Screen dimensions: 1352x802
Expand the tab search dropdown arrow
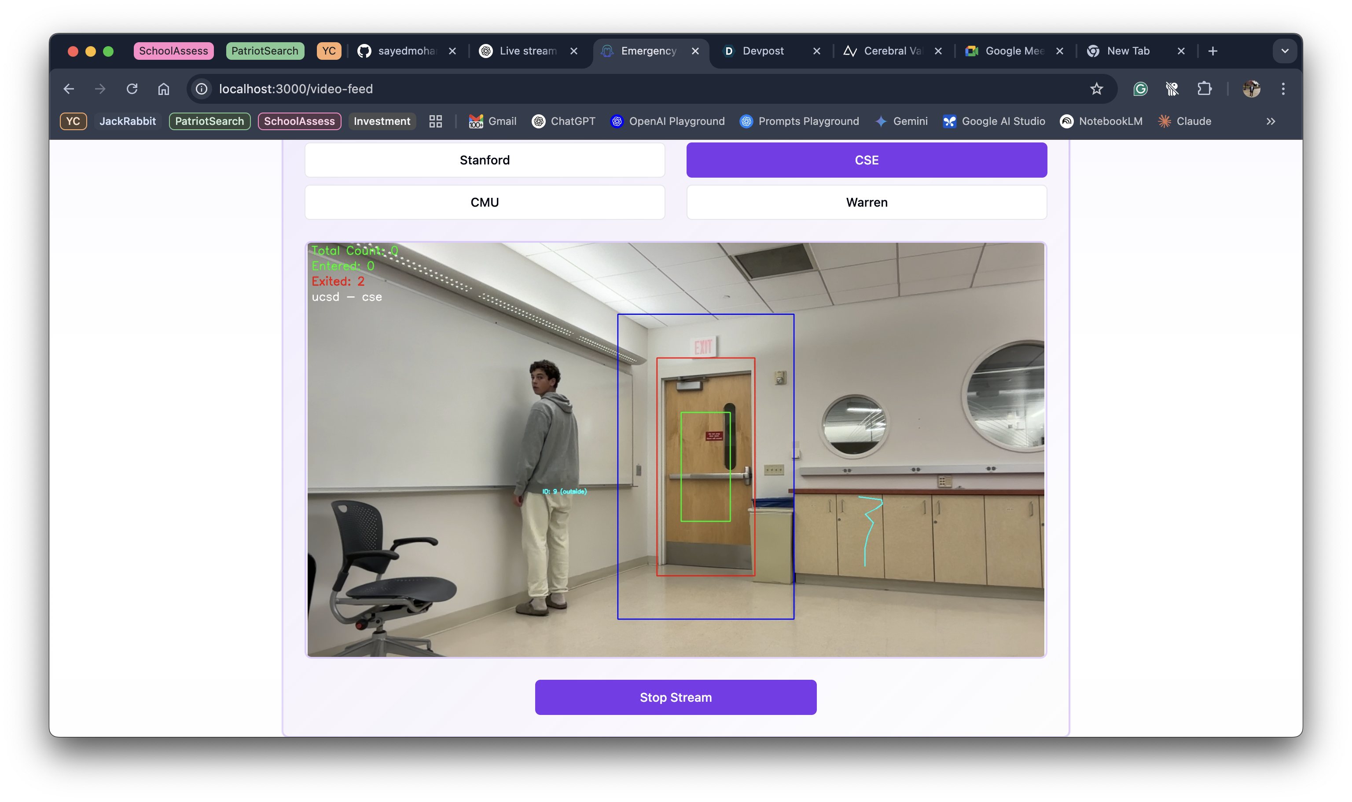pyautogui.click(x=1284, y=51)
